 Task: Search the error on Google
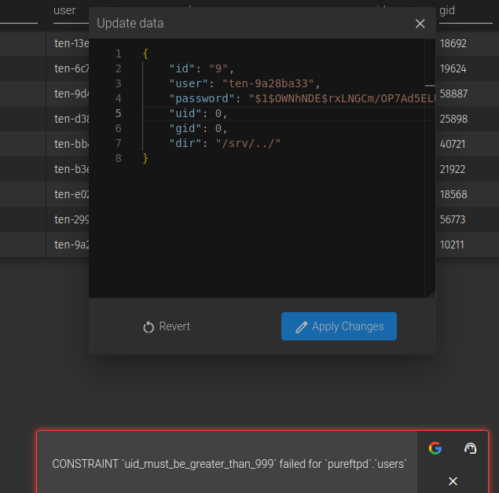[435, 448]
